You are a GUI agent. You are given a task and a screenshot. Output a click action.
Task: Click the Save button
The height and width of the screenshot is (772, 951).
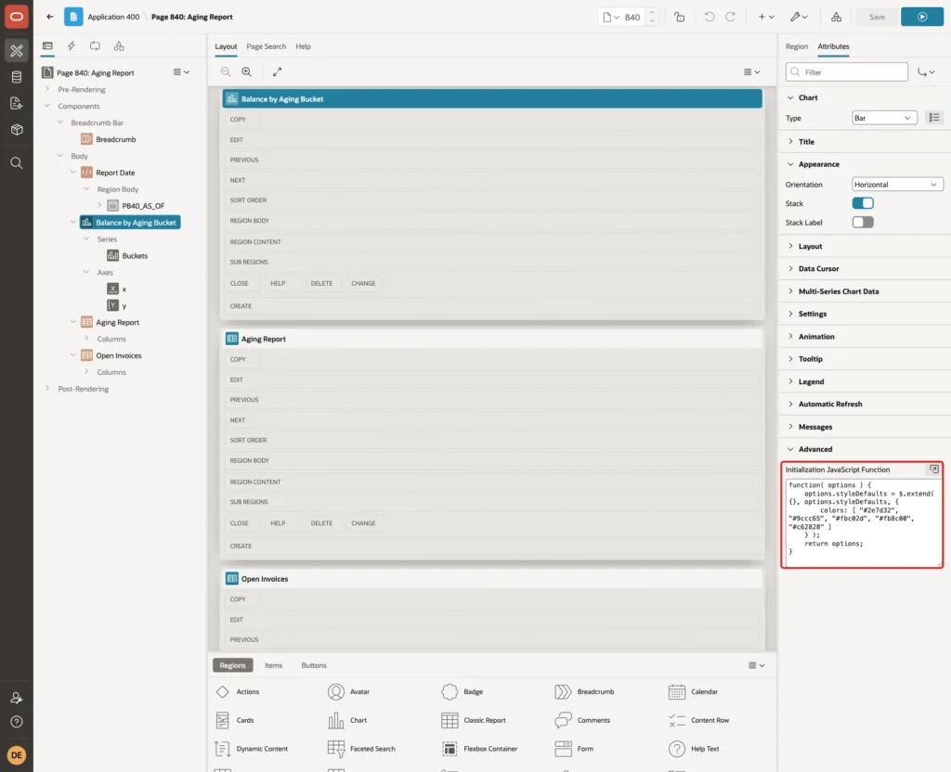pos(877,17)
